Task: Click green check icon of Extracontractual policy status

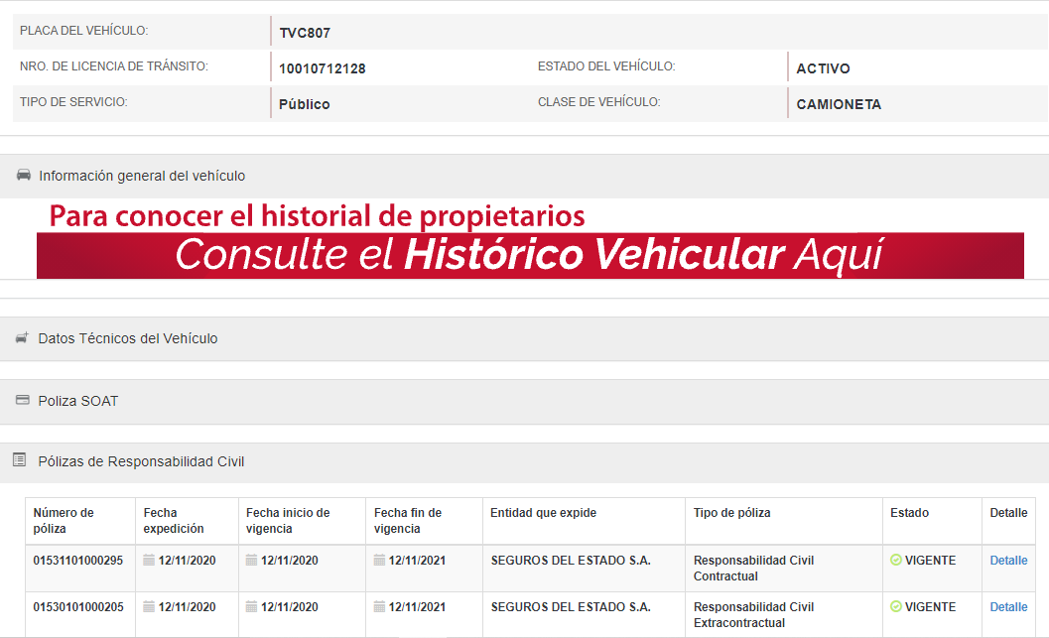Action: click(896, 607)
